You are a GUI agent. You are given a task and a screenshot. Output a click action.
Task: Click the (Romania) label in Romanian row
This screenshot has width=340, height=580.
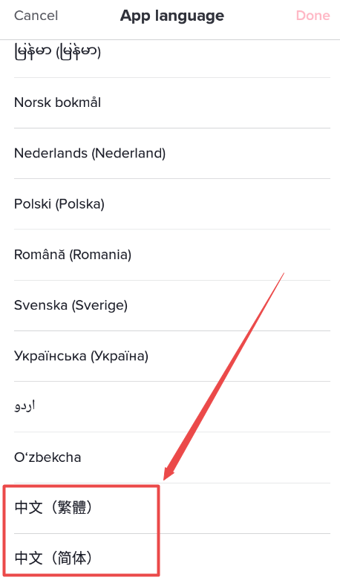pos(100,255)
